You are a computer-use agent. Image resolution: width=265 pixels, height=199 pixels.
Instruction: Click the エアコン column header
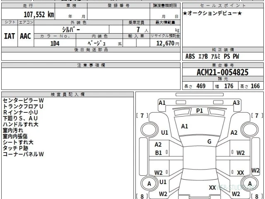(26, 22)
